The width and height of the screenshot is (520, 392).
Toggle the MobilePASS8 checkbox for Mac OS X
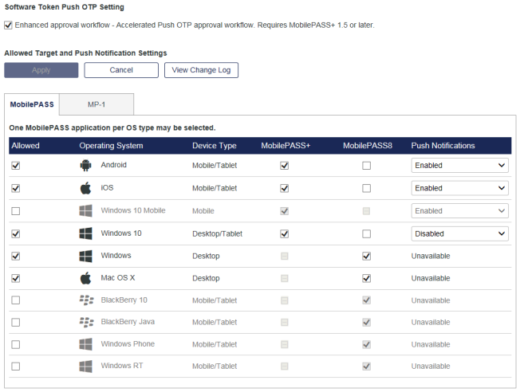[366, 278]
